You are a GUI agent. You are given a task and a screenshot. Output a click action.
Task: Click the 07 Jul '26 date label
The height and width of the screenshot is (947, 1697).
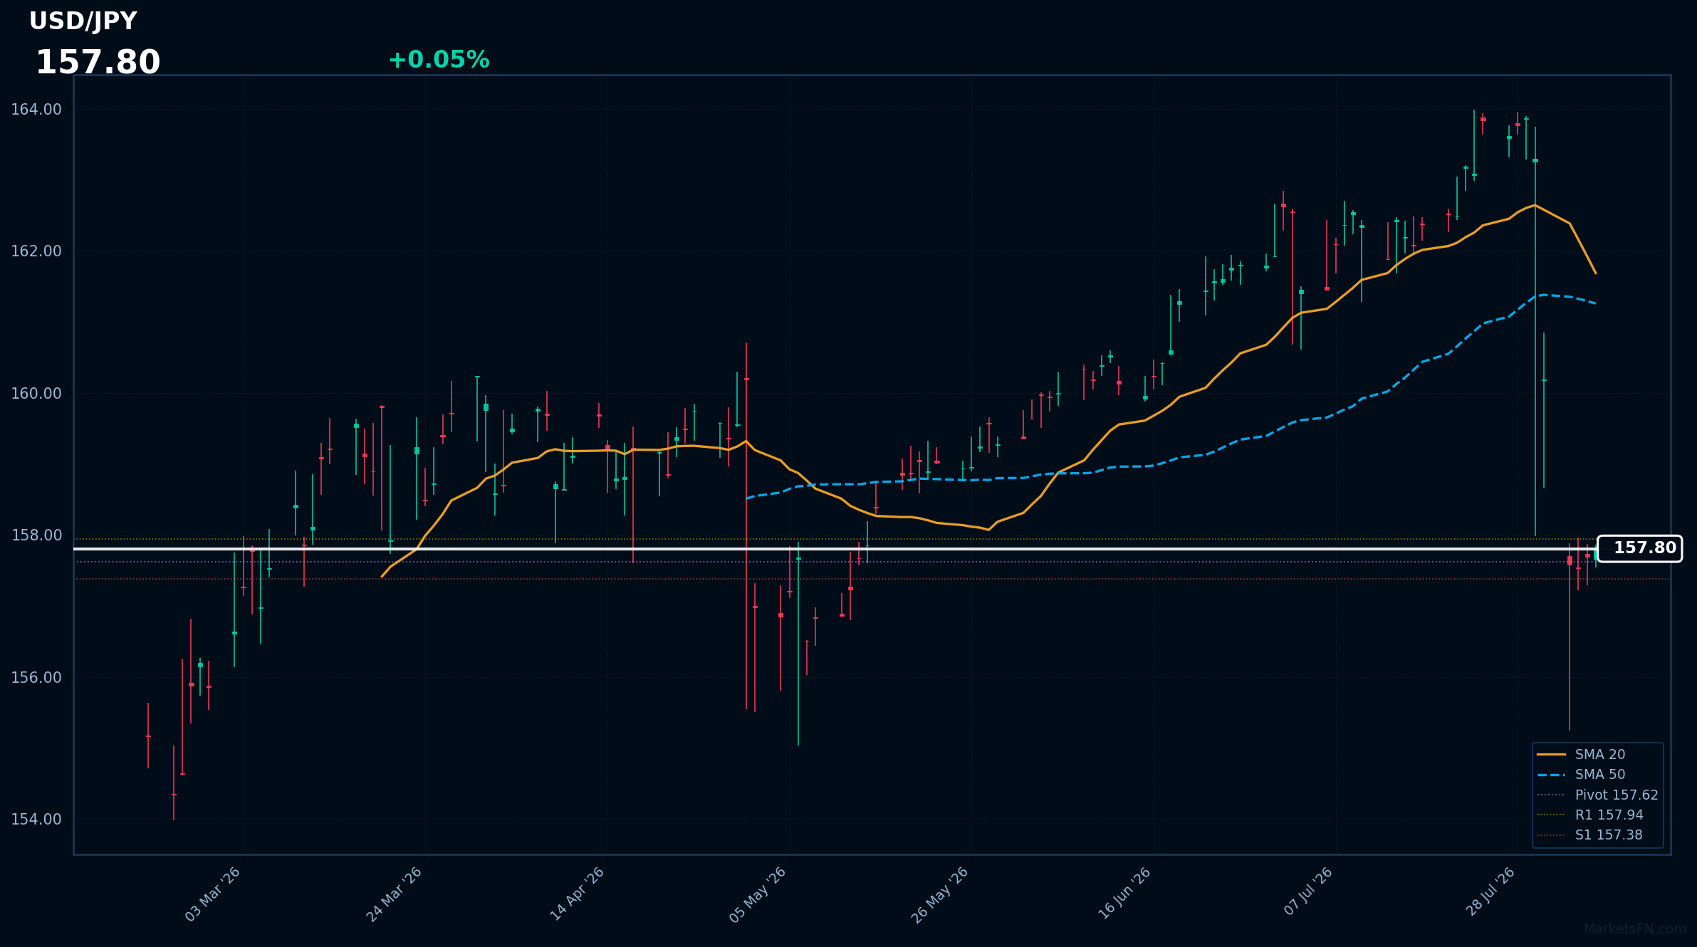(1308, 891)
